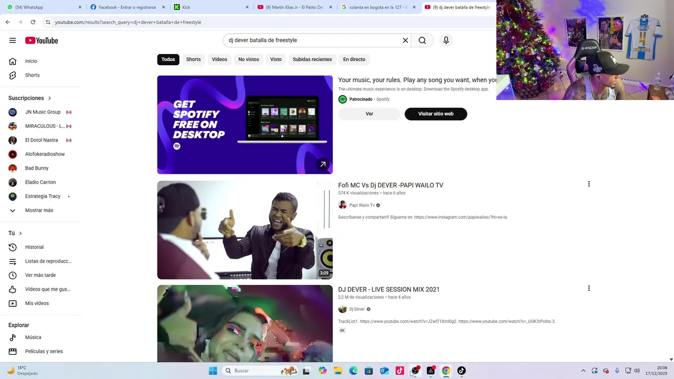The width and height of the screenshot is (674, 379).
Task: Switch to the WhatsApp browser tab
Action: pos(45,7)
